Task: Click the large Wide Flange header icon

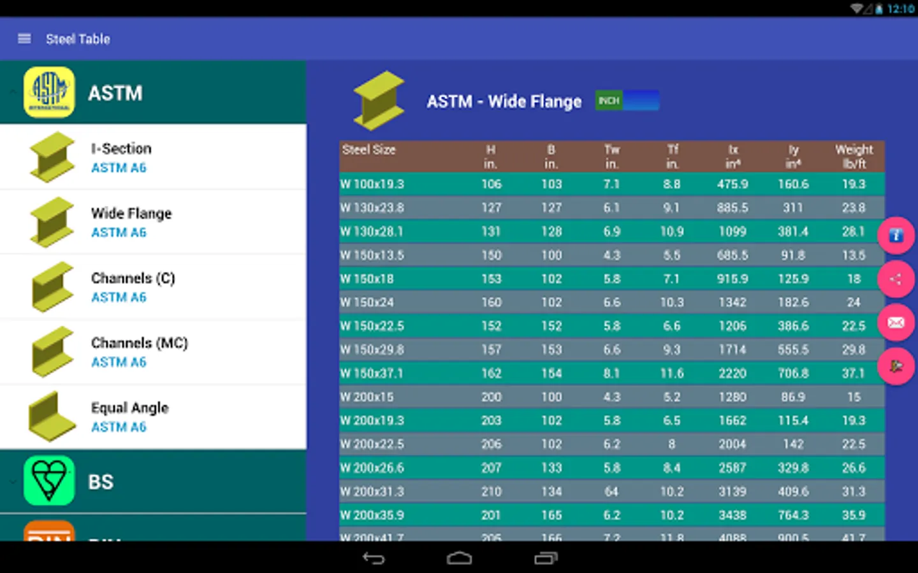Action: 379,101
